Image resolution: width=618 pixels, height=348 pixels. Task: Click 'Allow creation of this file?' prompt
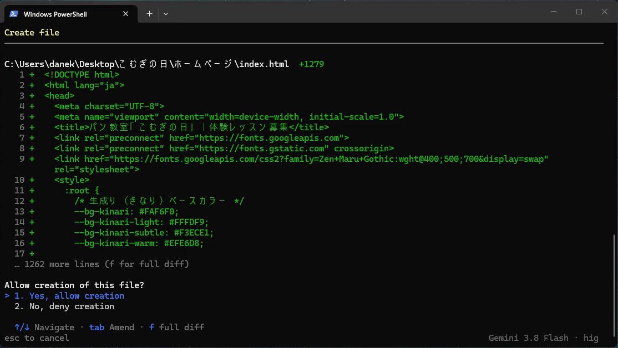click(74, 285)
